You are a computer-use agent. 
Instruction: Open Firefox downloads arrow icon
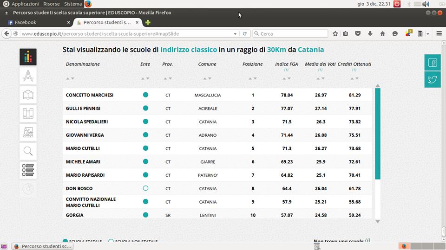pos(370,33)
